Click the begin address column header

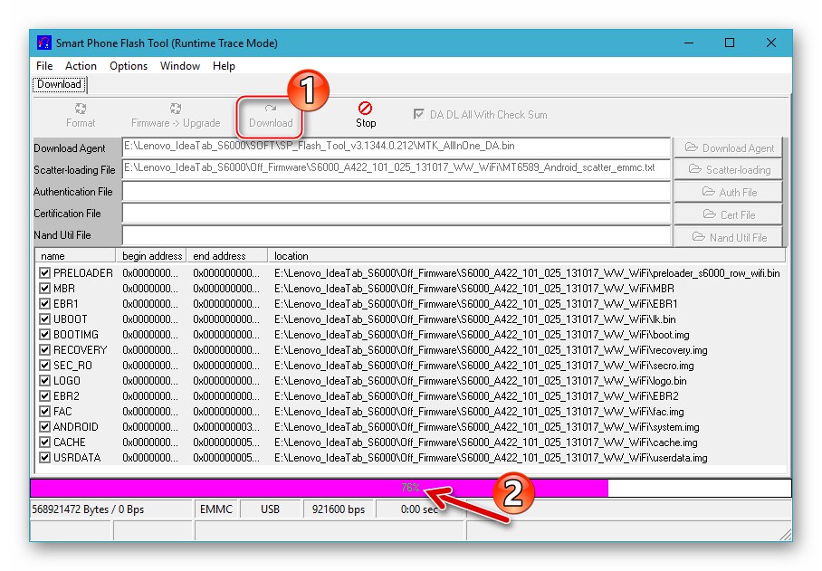(x=151, y=256)
